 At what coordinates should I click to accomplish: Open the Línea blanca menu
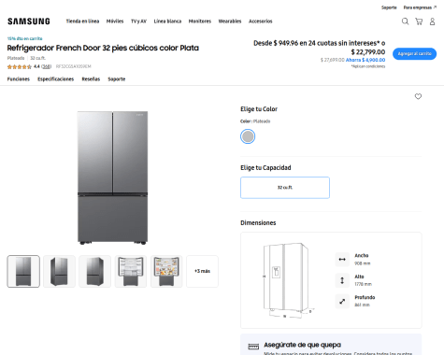(x=167, y=21)
